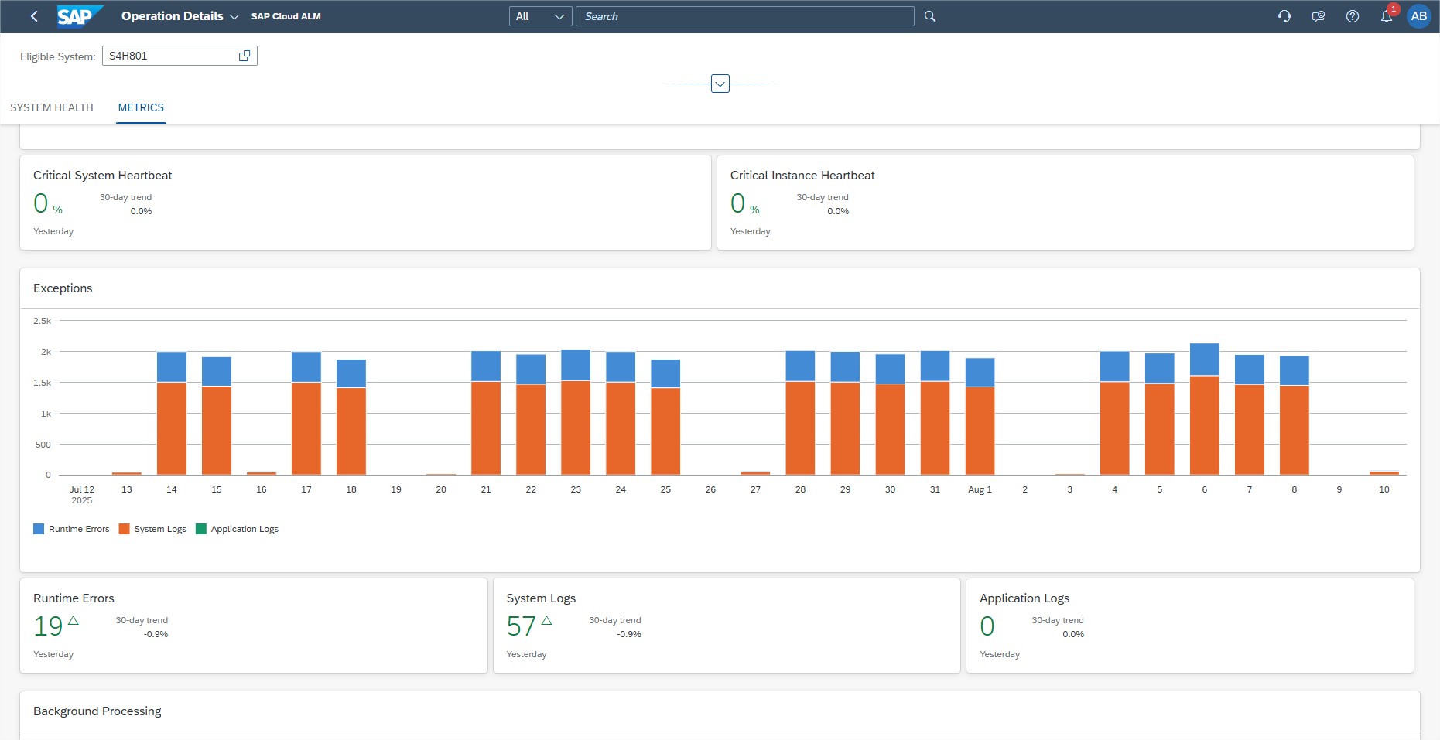Open the help question mark icon

click(1353, 16)
